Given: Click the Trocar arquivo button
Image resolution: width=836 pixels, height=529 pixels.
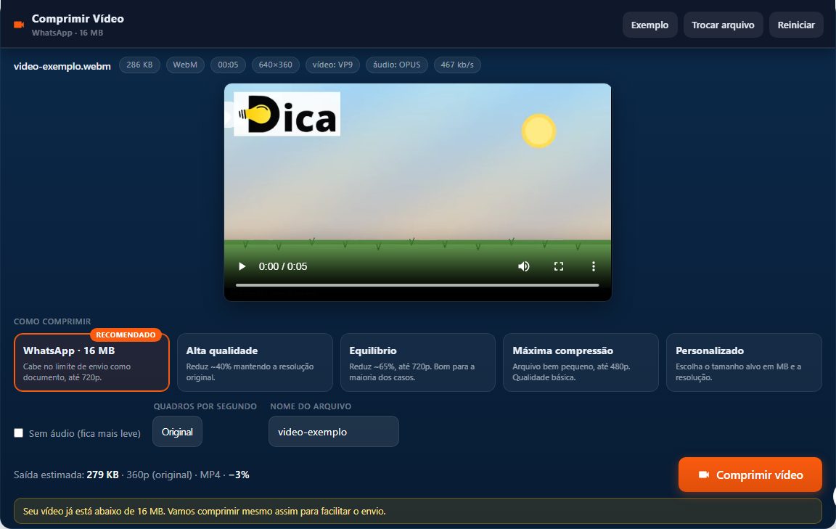Looking at the screenshot, I should tap(723, 25).
